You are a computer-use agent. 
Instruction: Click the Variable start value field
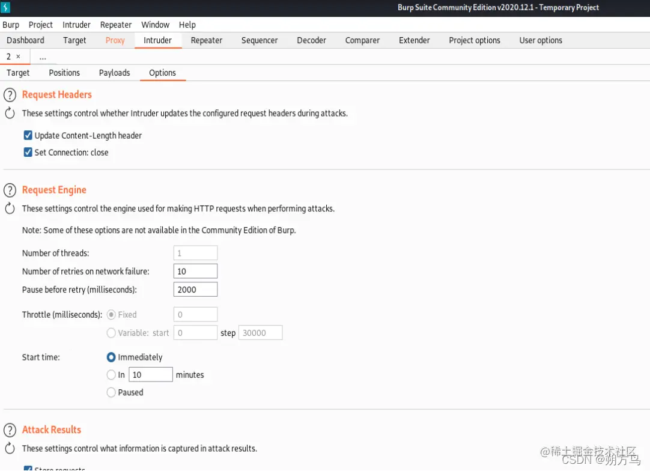click(x=195, y=332)
